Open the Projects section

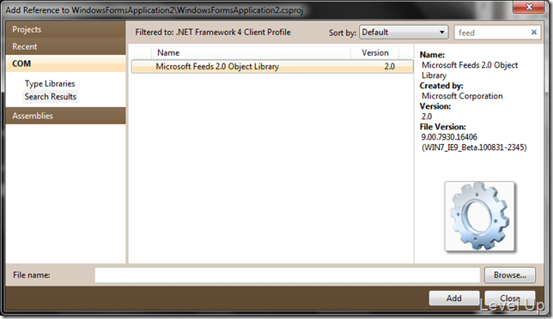[65, 29]
